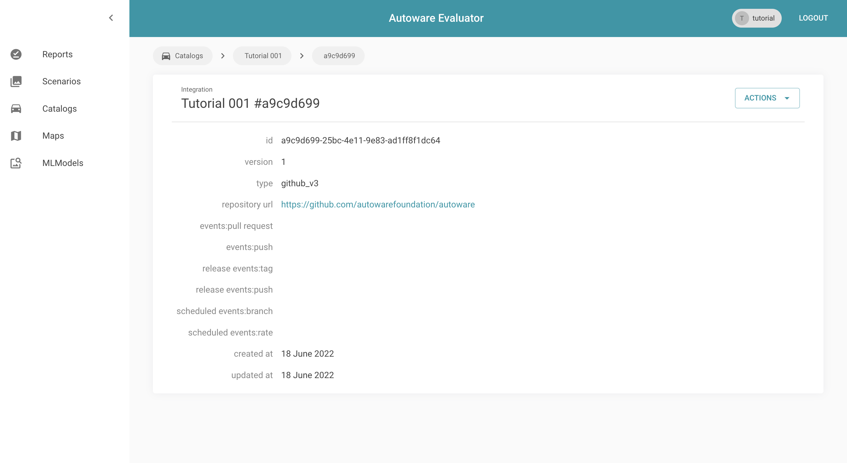Open Maps using the map icon
The width and height of the screenshot is (847, 463).
(16, 136)
